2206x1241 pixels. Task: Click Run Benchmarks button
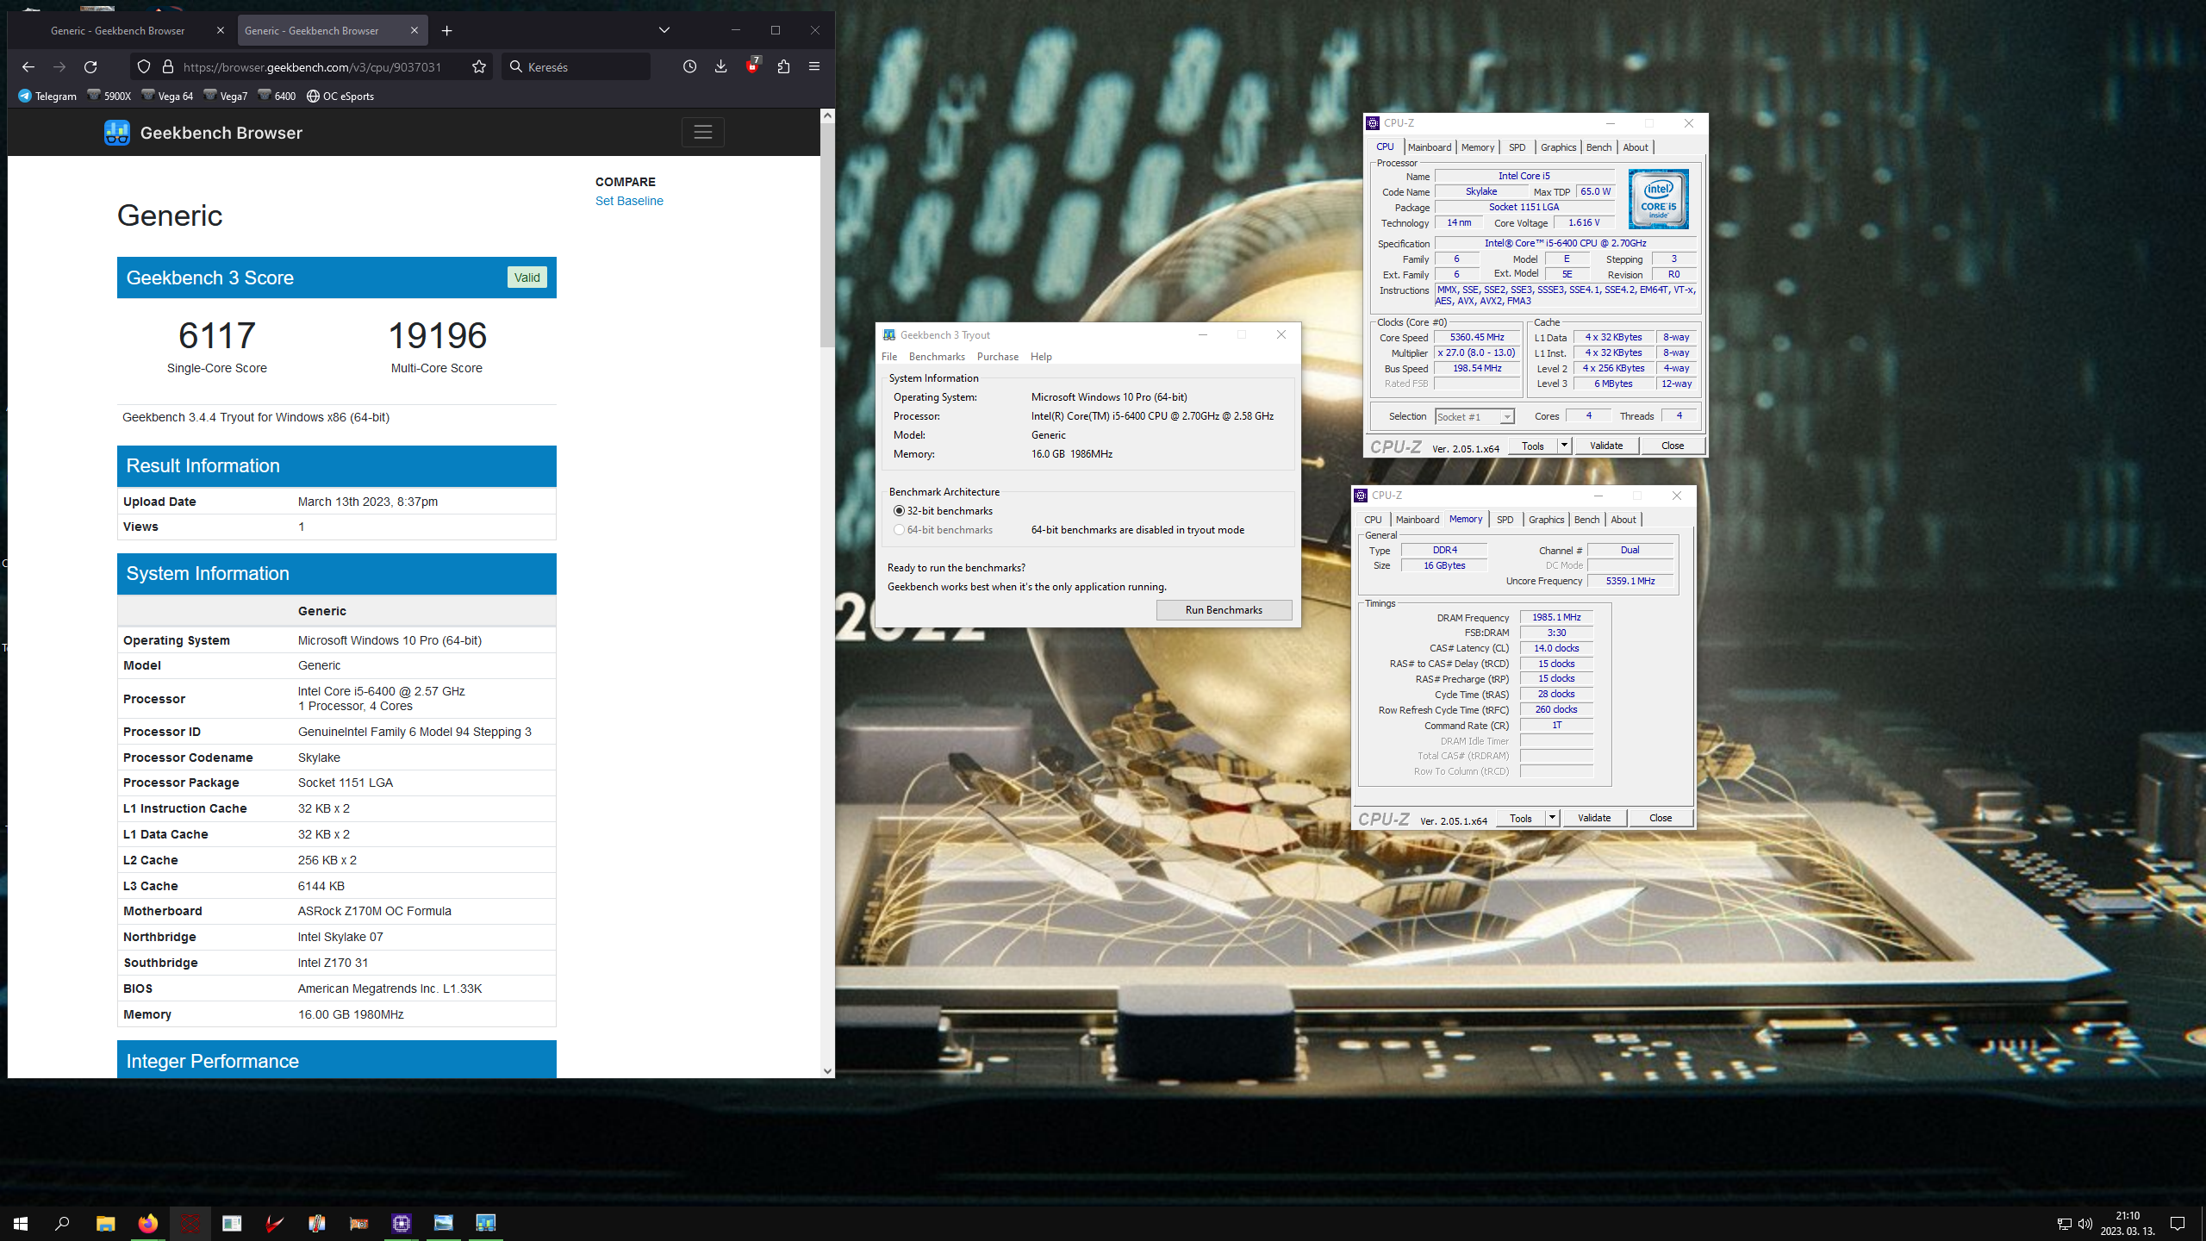[x=1224, y=610]
